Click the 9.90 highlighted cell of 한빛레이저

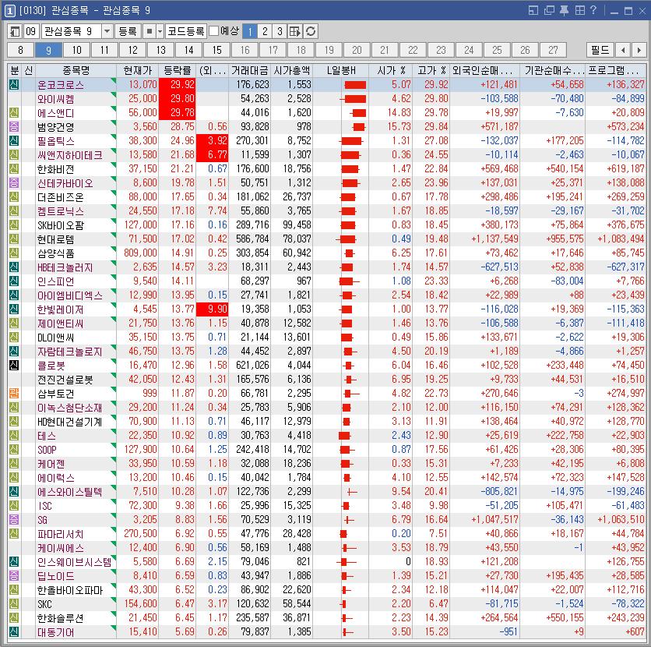212,309
